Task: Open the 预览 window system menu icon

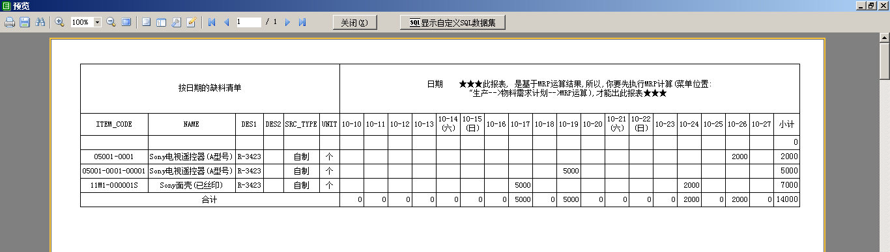Action: [x=6, y=5]
